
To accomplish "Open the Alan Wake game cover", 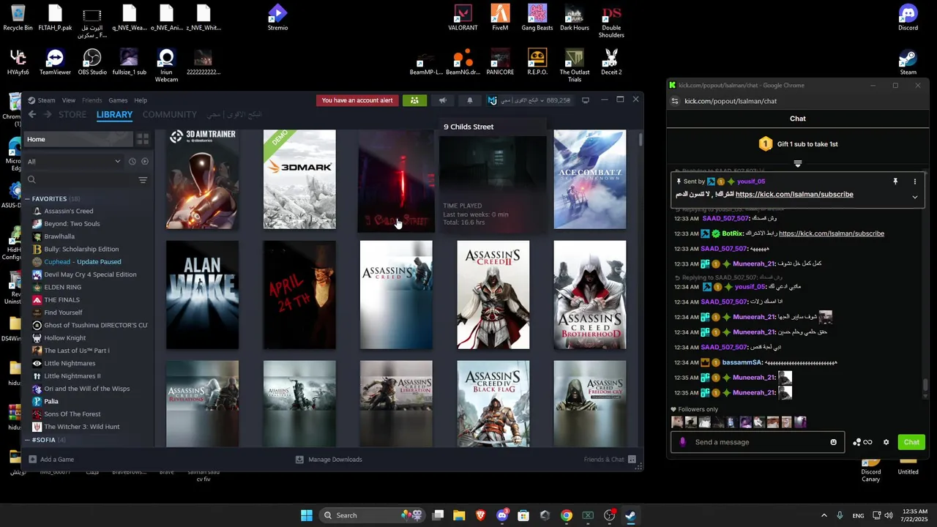I will (202, 295).
